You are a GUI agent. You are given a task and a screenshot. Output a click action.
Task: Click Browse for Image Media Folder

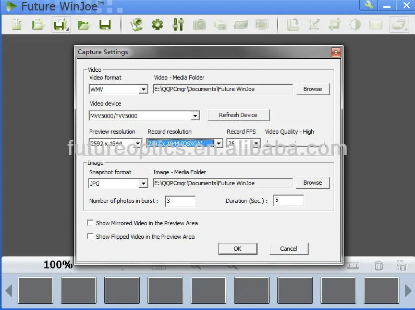313,183
